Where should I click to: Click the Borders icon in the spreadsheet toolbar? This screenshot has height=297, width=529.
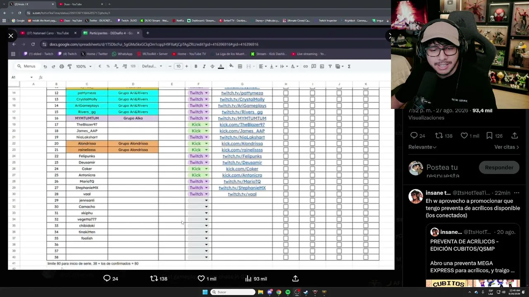tap(240, 66)
